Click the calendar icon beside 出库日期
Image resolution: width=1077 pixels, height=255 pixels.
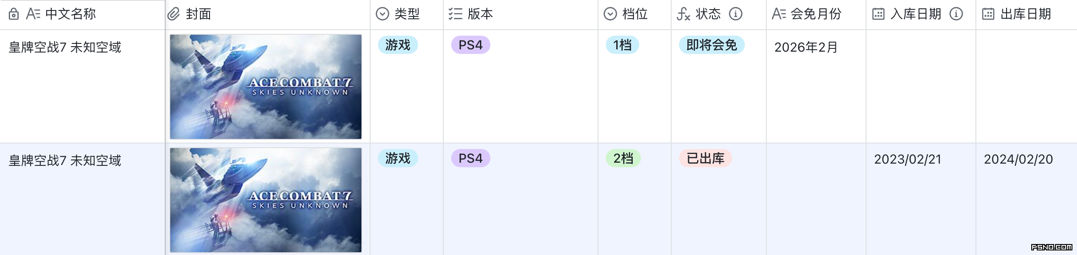988,14
